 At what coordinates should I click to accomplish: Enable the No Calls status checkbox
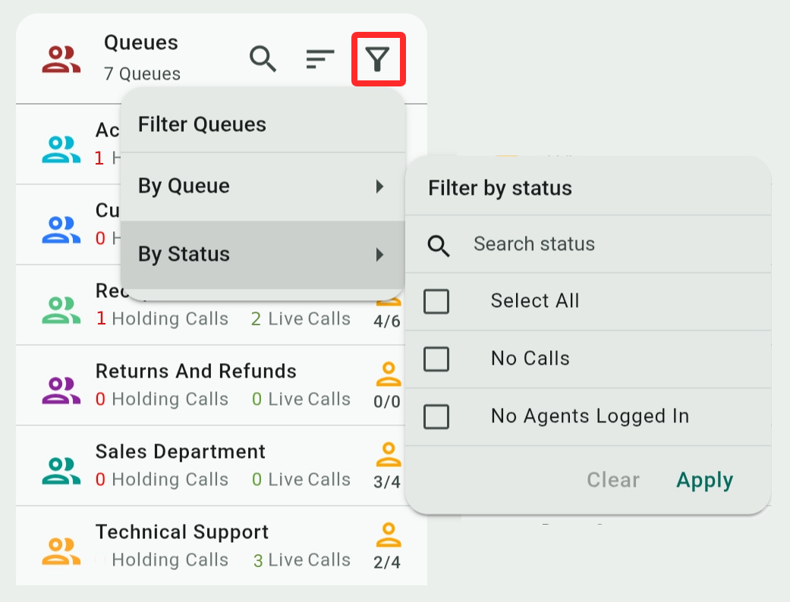pos(436,359)
